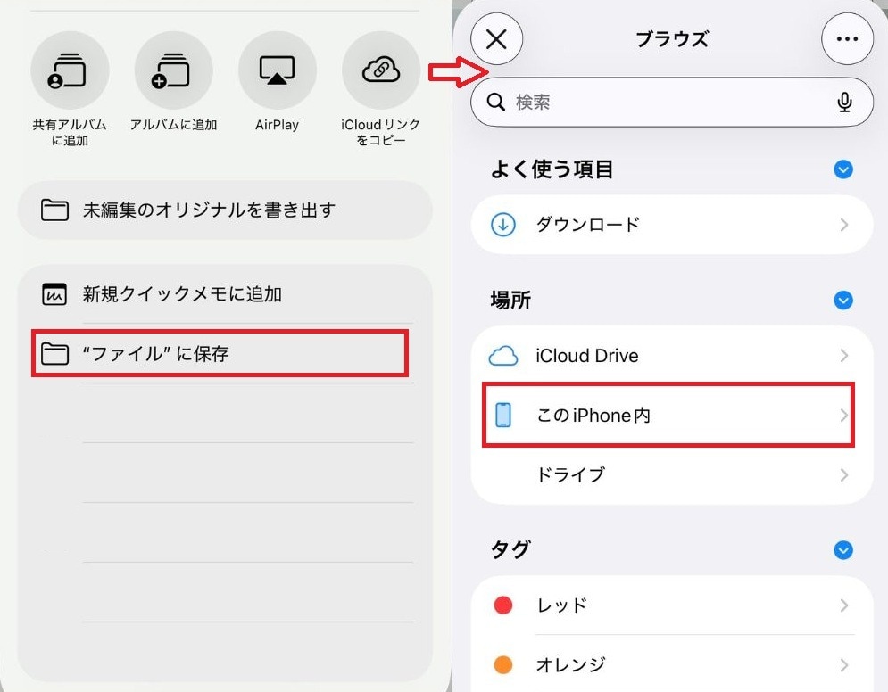Collapse the よく使う項目 section
Image resolution: width=888 pixels, height=692 pixels.
pyautogui.click(x=842, y=169)
